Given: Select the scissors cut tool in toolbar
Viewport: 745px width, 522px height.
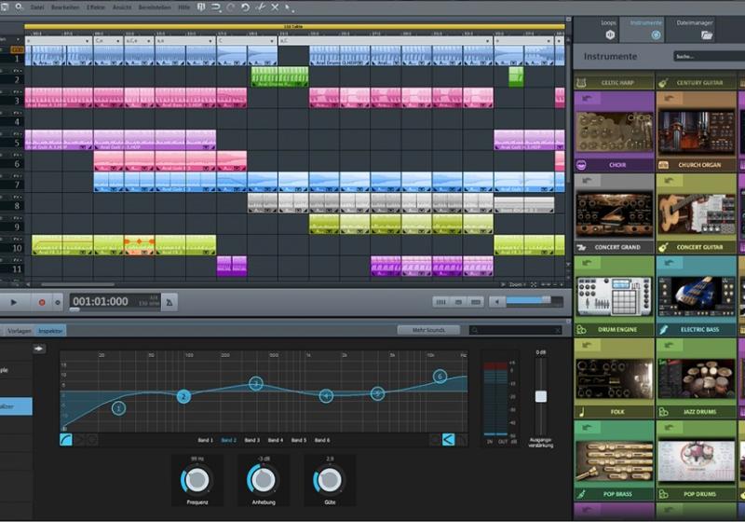Looking at the screenshot, I should click(261, 7).
